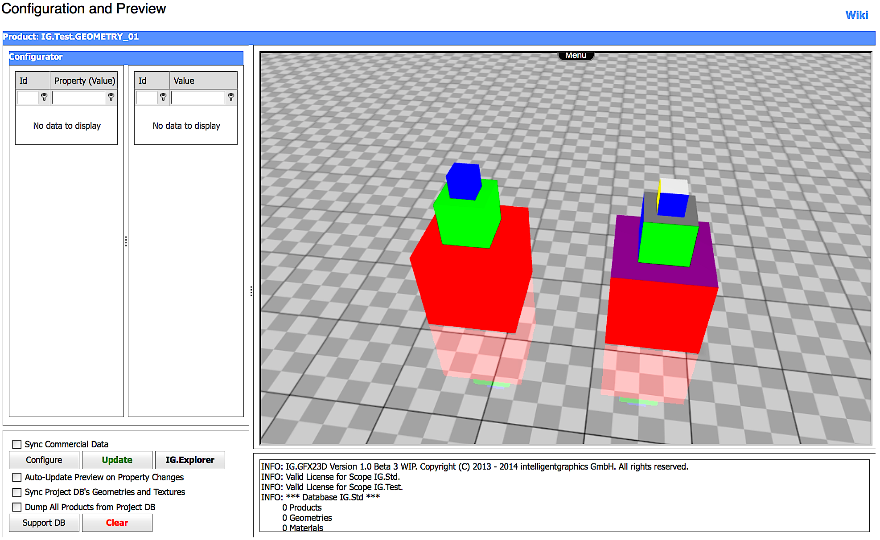Viewport: 880px width, 540px height.
Task: Click filter icon beside Value table Id field
Action: pyautogui.click(x=163, y=97)
